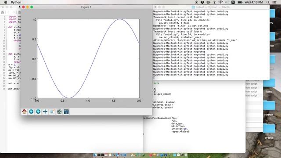The image size is (281, 158).
Task: Click the −0.5 y-axis tick label
Action: click(33, 79)
